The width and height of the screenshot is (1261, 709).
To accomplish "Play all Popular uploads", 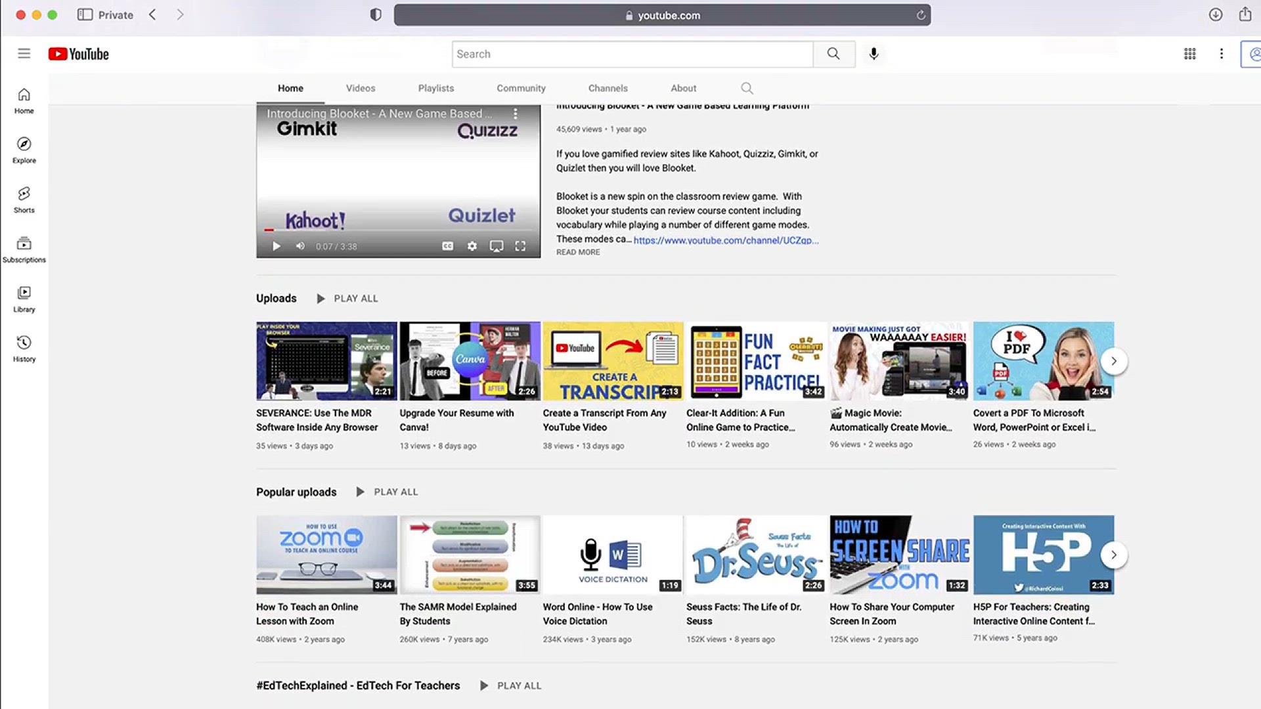I will 387,492.
